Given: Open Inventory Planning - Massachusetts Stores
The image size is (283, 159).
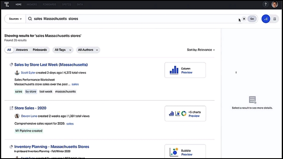Looking at the screenshot, I should (x=52, y=147).
